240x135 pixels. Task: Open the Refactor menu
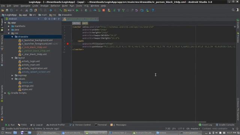pyautogui.click(x=55, y=6)
